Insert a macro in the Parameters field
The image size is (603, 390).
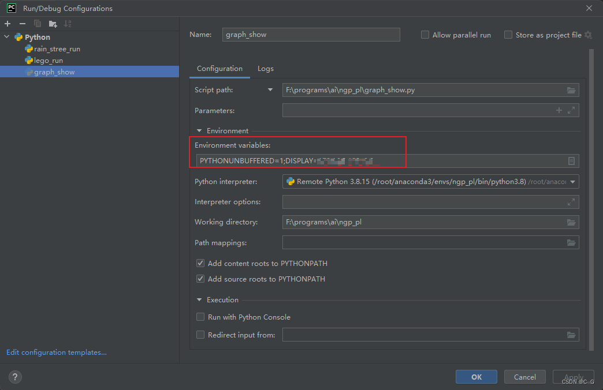559,110
